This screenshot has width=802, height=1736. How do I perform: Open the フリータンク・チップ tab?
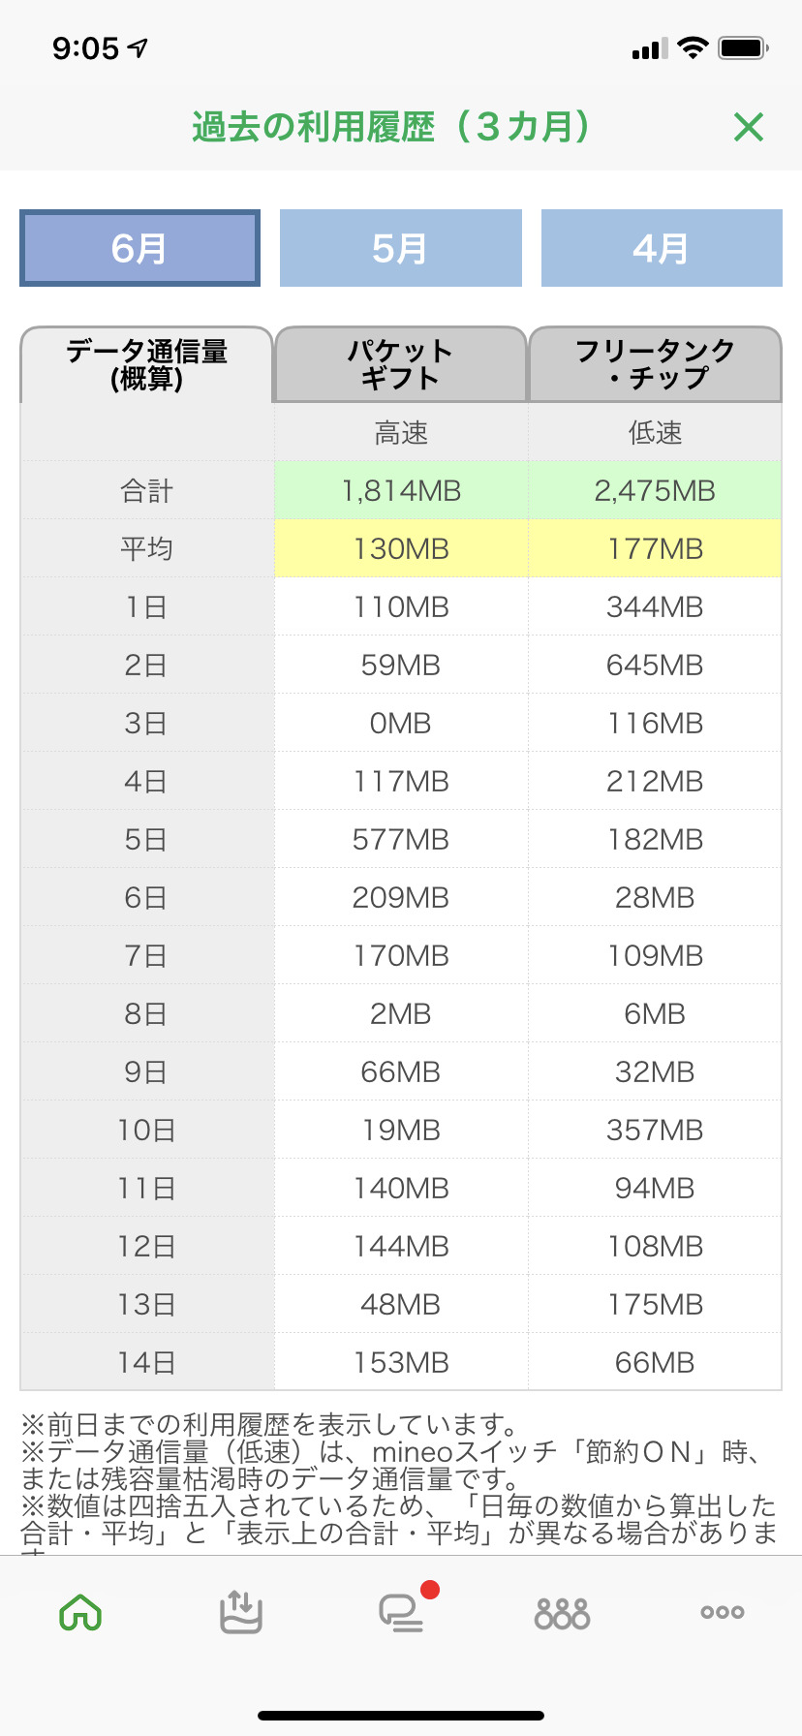pyautogui.click(x=655, y=364)
